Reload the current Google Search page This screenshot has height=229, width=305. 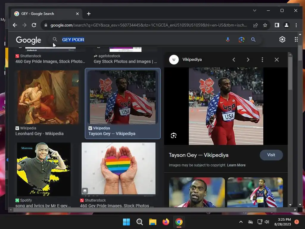point(34,25)
